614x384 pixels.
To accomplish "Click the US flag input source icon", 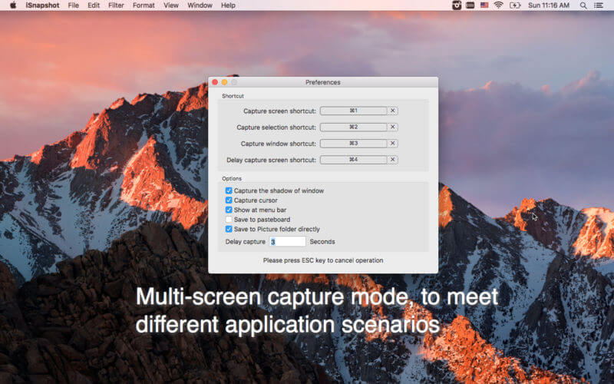I will click(484, 5).
